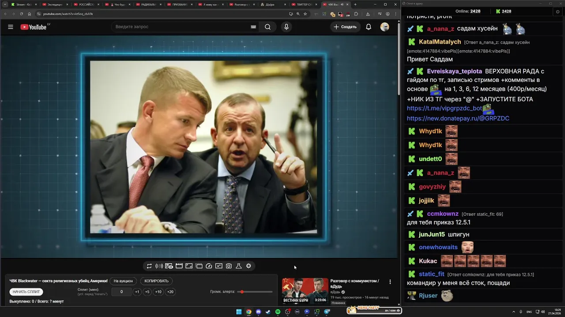Toggle the loop icon in the player toolbar
The image size is (565, 317).
(149, 266)
